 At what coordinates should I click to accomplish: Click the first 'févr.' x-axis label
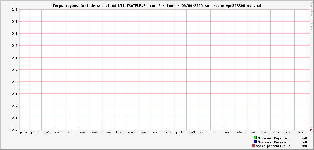point(120,133)
